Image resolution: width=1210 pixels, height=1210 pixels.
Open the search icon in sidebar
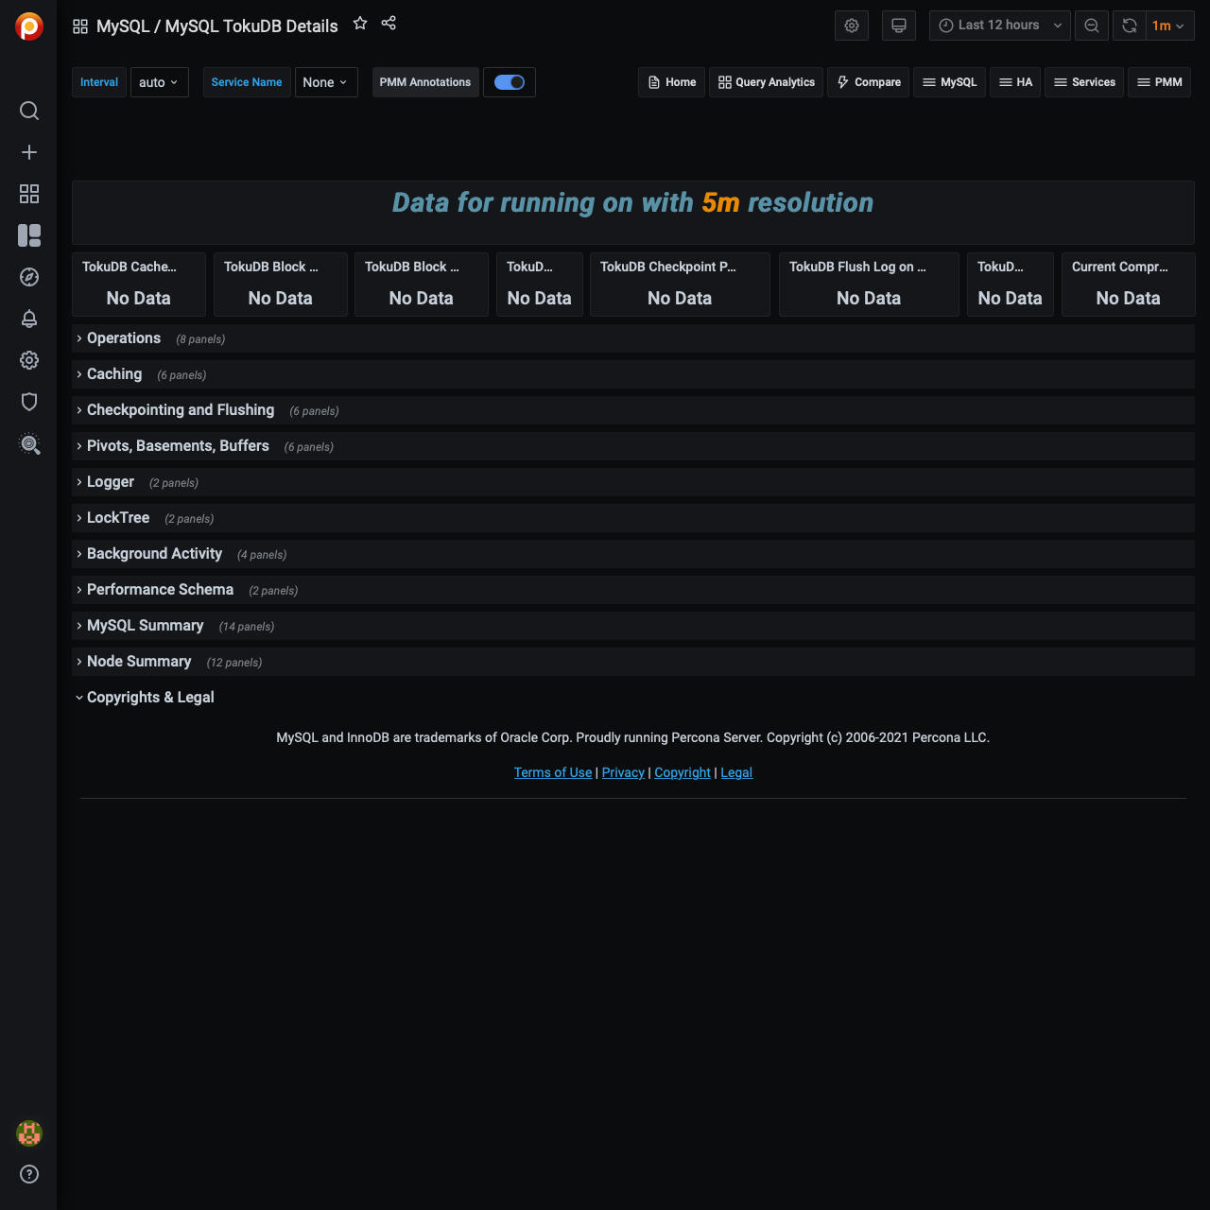pyautogui.click(x=29, y=111)
